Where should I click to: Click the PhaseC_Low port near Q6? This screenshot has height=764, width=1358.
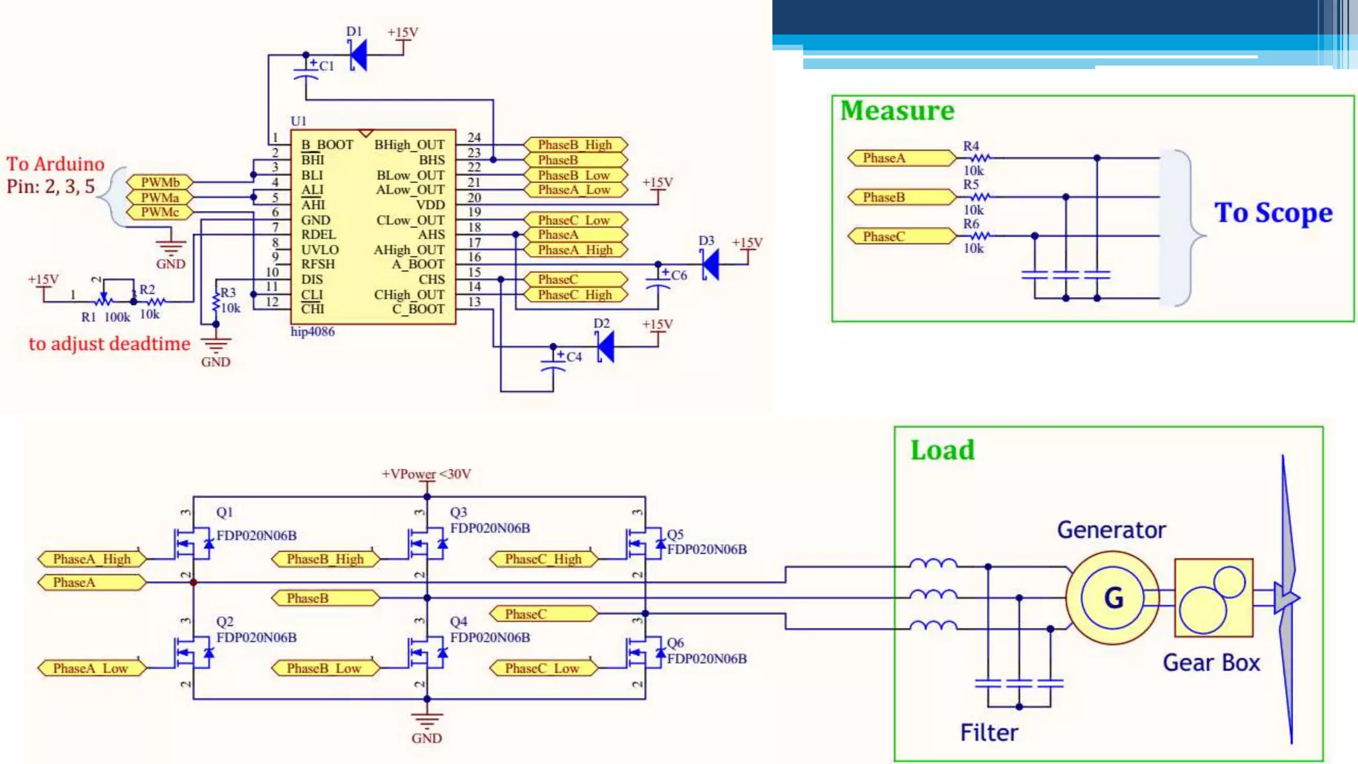[543, 668]
